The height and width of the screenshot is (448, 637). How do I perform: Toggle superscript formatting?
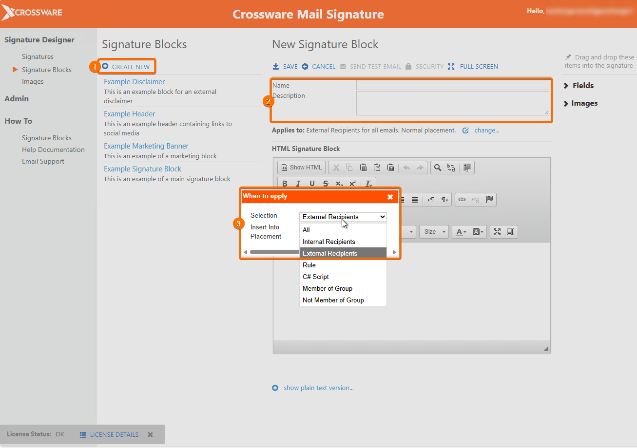pos(353,184)
